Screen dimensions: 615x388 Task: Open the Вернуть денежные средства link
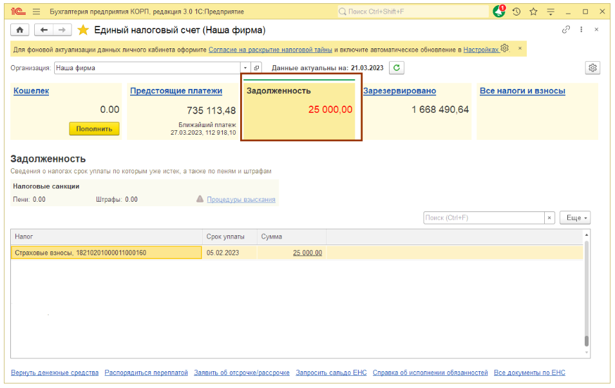pyautogui.click(x=55, y=373)
